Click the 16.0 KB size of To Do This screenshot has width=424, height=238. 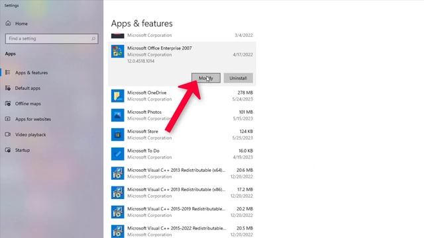coord(246,151)
